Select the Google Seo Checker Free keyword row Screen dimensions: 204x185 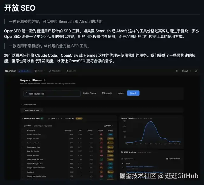[68, 168]
